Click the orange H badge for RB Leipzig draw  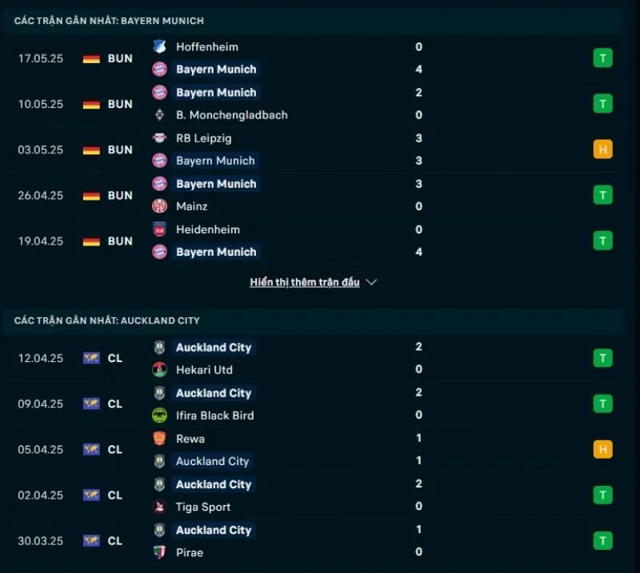coord(602,149)
